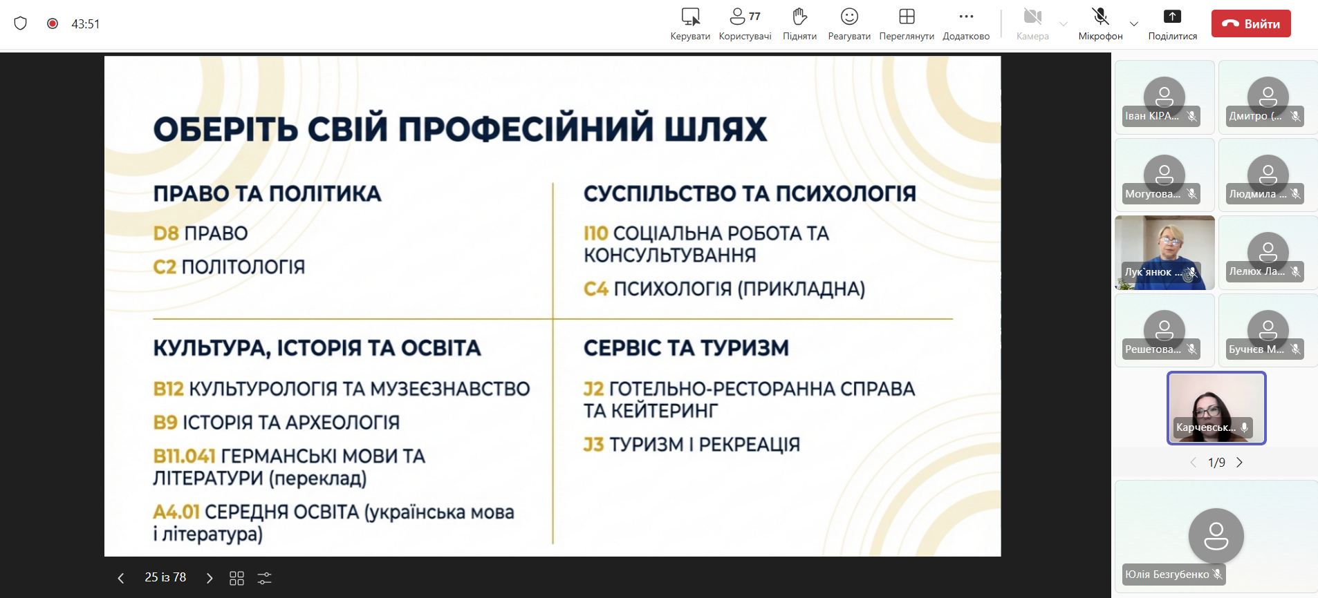This screenshot has width=1318, height=598.
Task: Select the Дмитро participant tile
Action: (x=1268, y=97)
